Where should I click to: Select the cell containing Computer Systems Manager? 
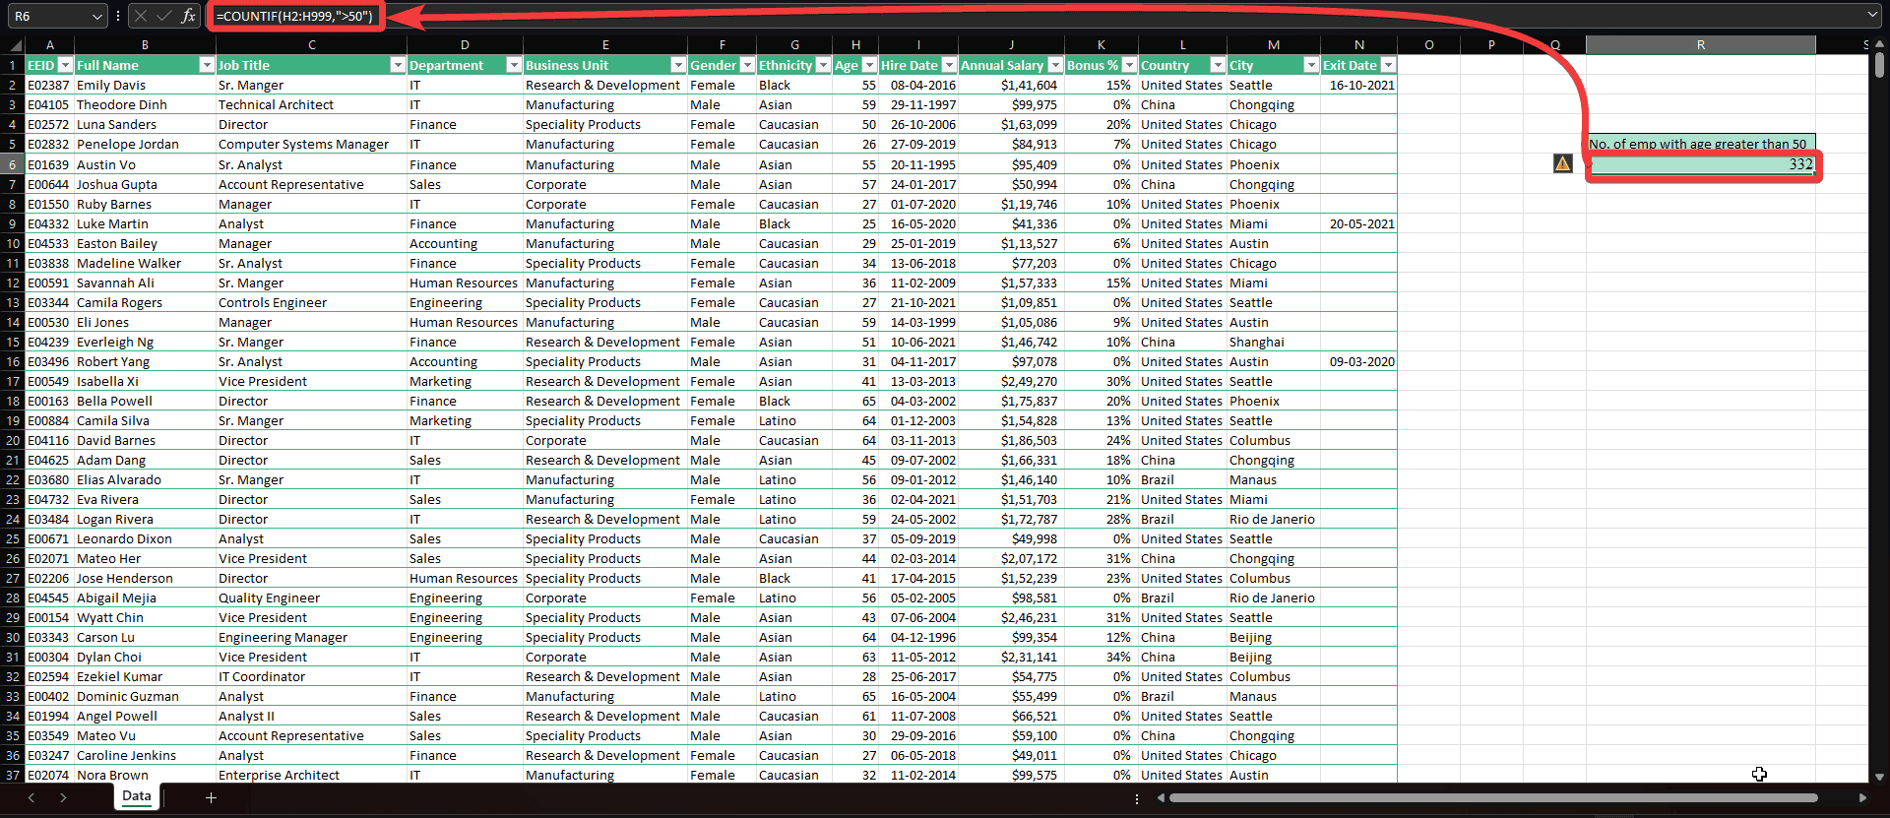[311, 145]
